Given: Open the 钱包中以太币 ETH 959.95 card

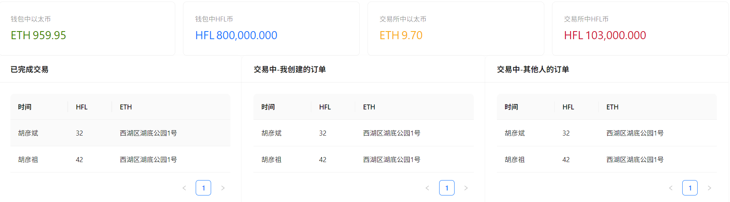Looking at the screenshot, I should click(x=87, y=29).
